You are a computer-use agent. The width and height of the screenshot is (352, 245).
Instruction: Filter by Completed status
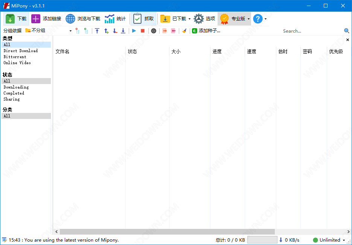14,93
